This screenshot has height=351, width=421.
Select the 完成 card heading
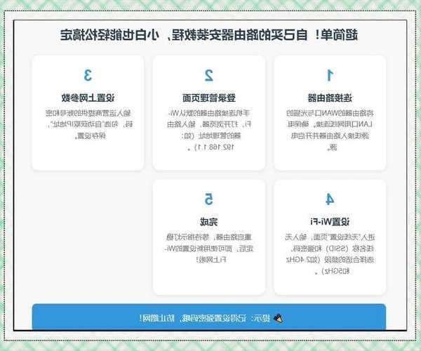209,220
